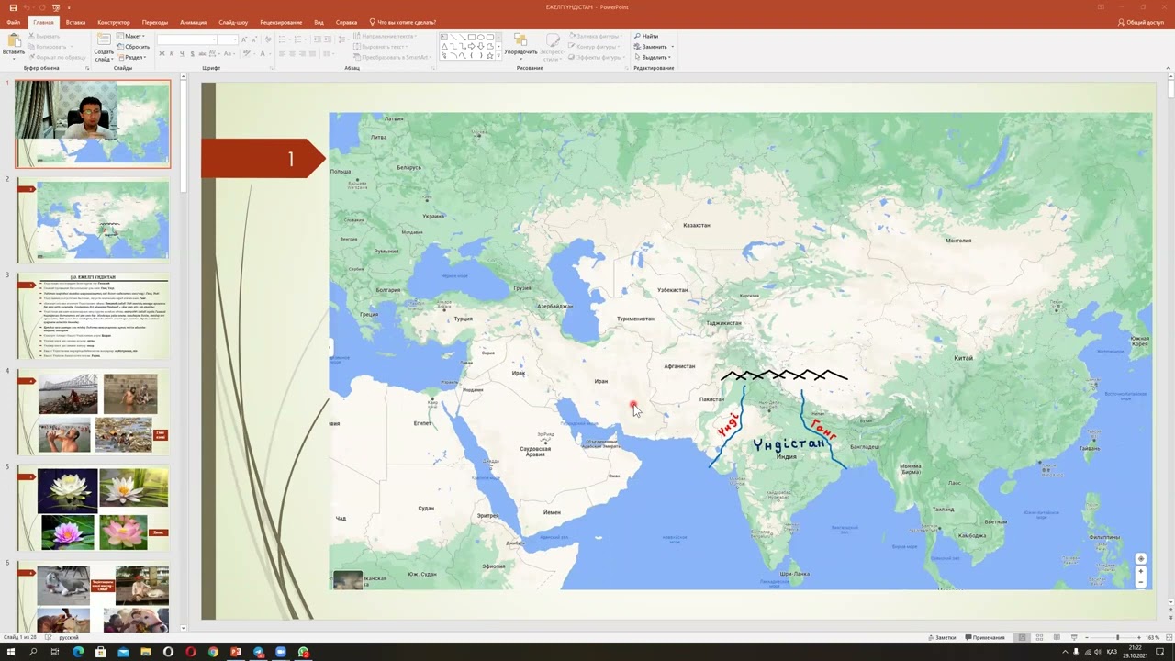Open Chrome from the taskbar

213,652
